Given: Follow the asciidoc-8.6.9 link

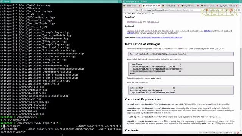Looking at the screenshot, I should tap(133, 31).
